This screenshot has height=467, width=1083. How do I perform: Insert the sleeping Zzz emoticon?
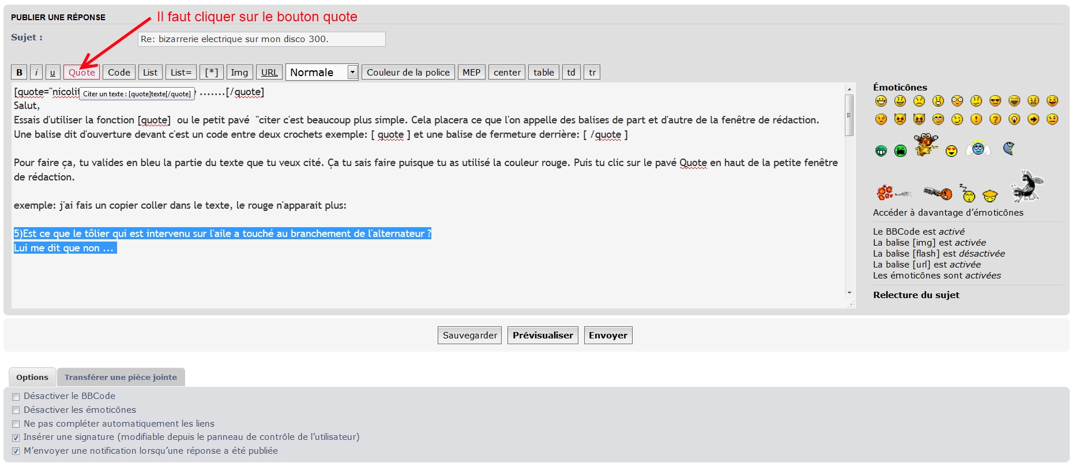click(967, 193)
